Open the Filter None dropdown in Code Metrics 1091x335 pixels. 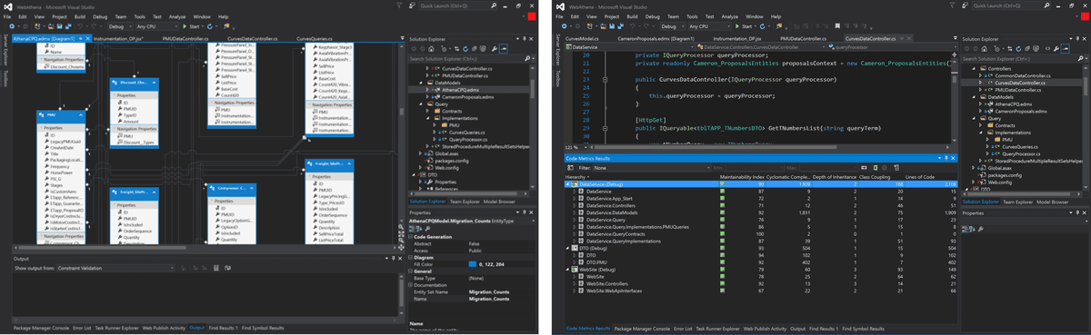[651, 168]
